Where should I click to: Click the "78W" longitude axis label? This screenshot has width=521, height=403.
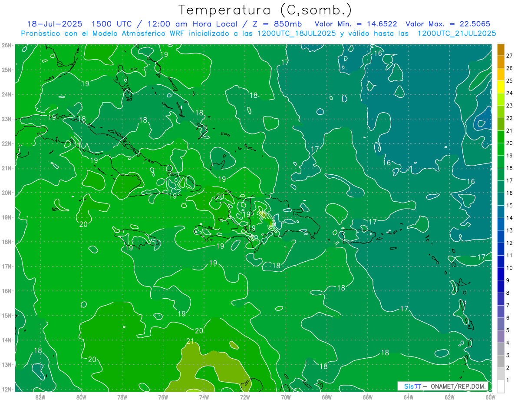tap(122, 397)
